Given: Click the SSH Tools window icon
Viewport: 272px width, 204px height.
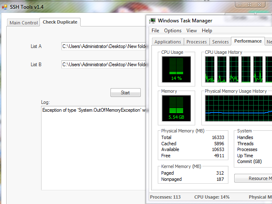Looking at the screenshot, I should point(5,7).
